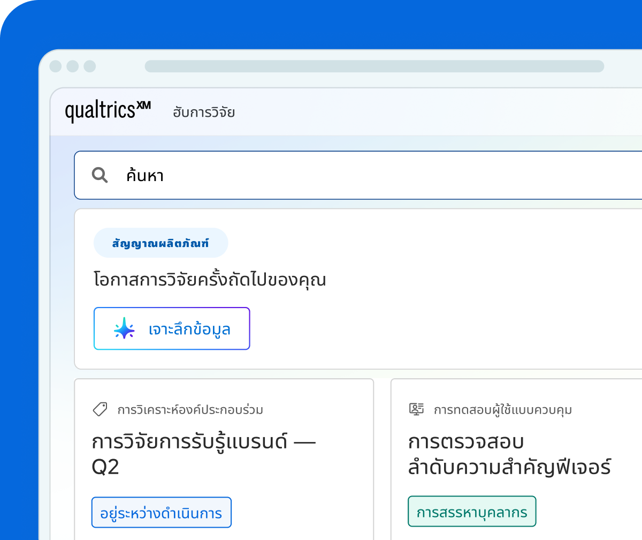The image size is (642, 540).
Task: Click the อยู่ระหว่างดำเนินการ status badge
Action: [x=161, y=512]
